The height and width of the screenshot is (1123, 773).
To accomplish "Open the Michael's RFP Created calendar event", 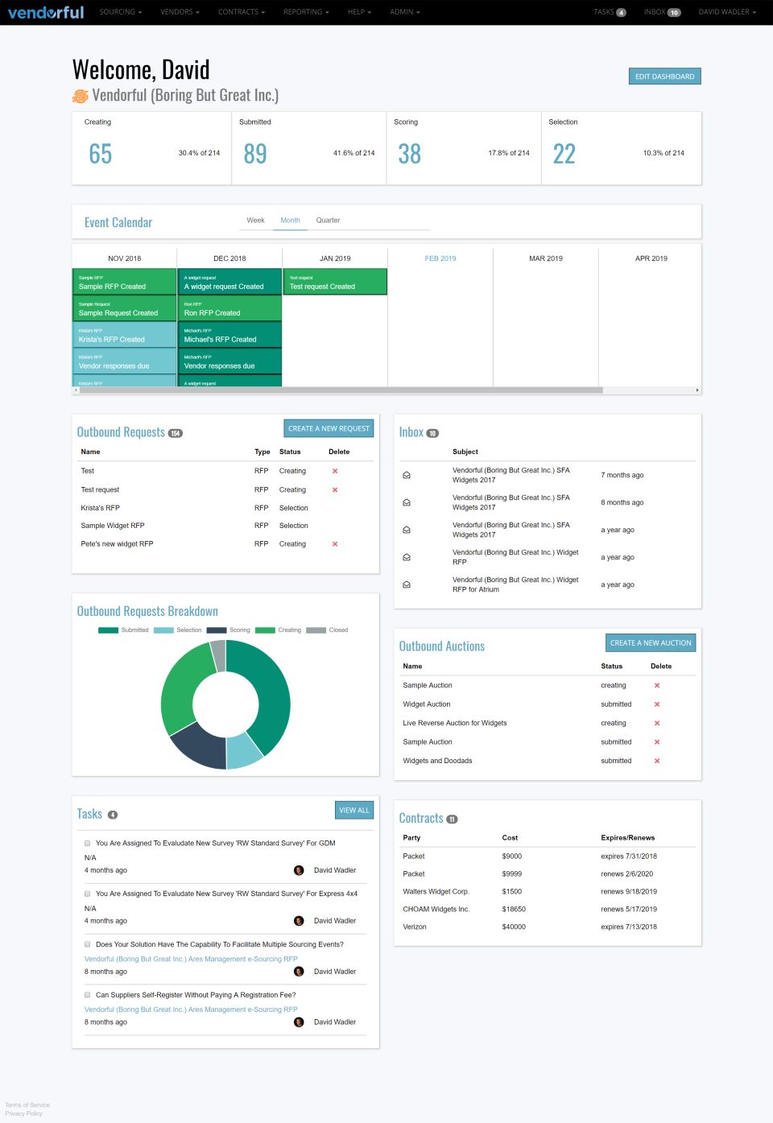I will coord(229,335).
